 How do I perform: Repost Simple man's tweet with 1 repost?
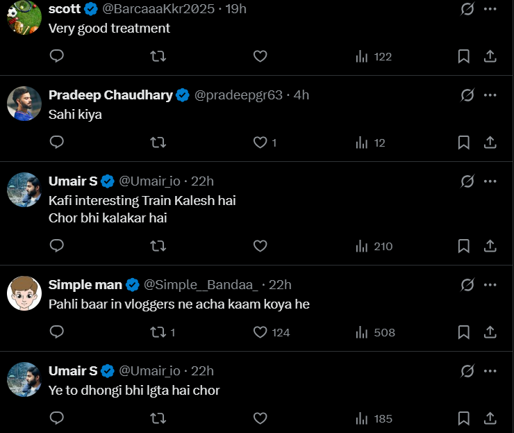click(158, 332)
